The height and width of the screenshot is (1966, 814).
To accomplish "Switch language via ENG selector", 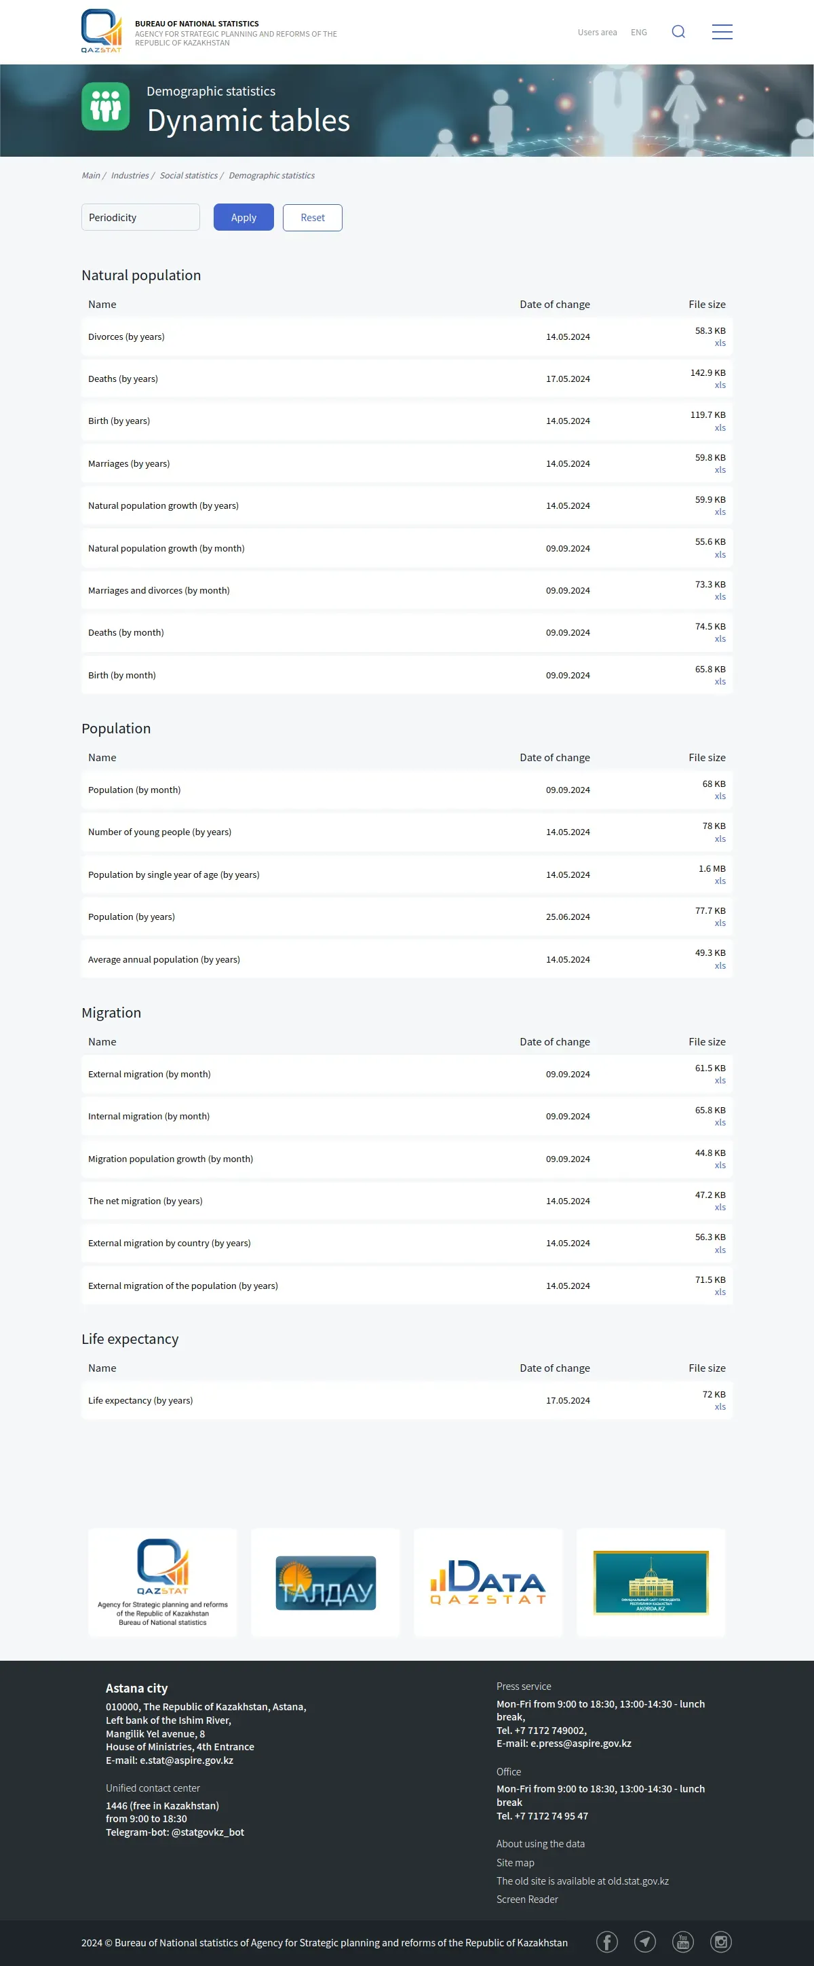I will (638, 32).
